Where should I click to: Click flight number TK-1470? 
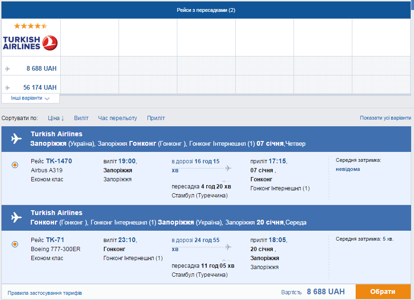point(59,161)
